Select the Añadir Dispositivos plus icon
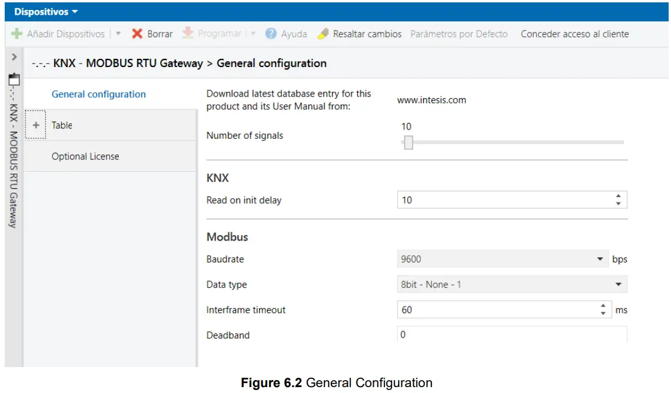The height and width of the screenshot is (393, 671). (x=15, y=34)
